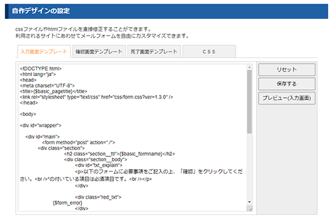Click the <body> tag line
The height and width of the screenshot is (218, 332).
pos(28,114)
